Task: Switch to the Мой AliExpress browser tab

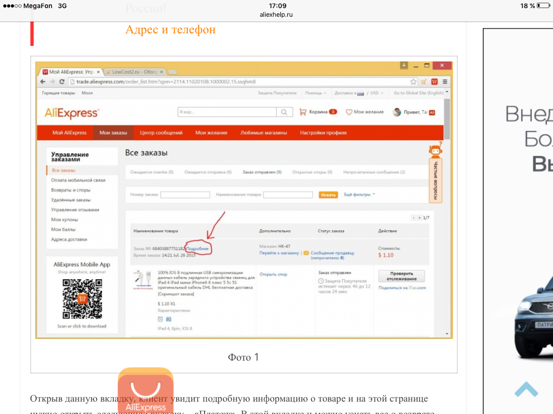Action: pos(72,72)
